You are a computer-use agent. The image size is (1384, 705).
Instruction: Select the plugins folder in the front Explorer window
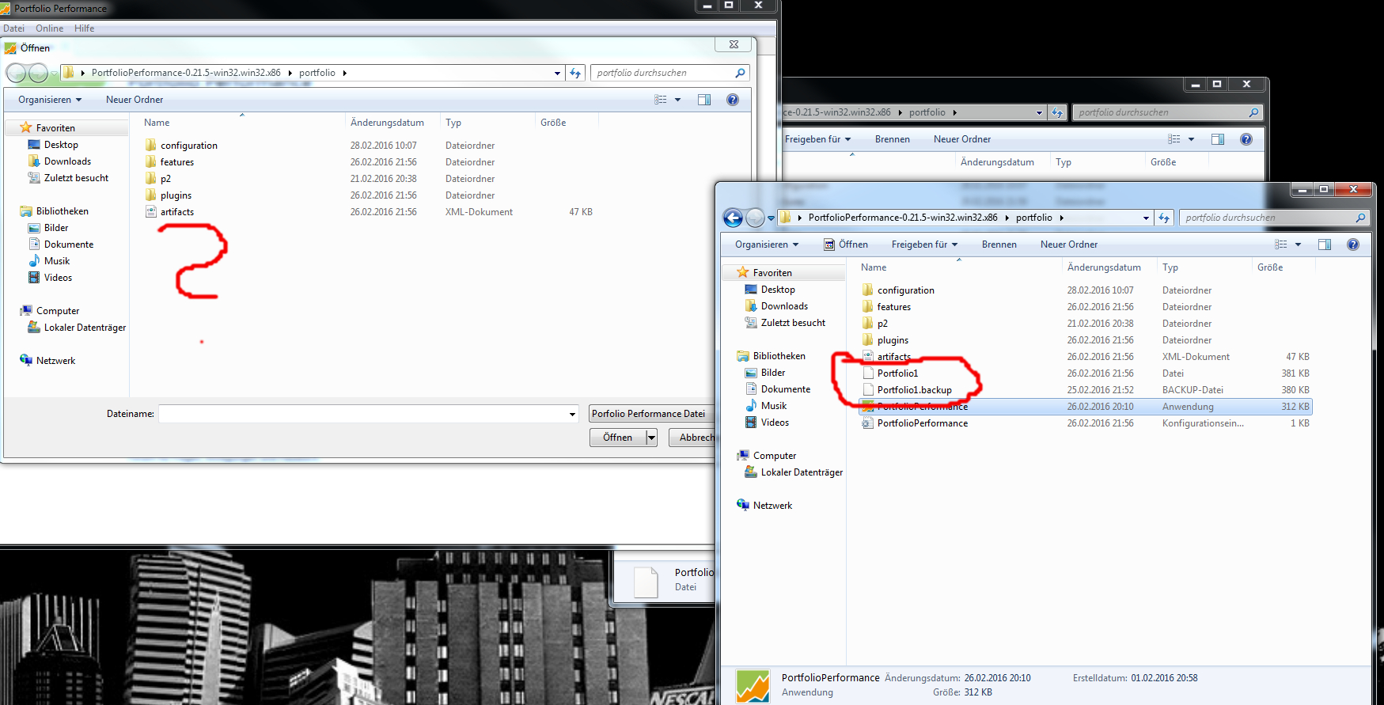pyautogui.click(x=893, y=340)
